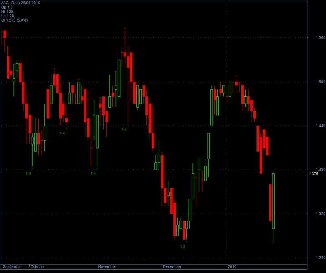Click the 1.500 price axis label

(320, 82)
